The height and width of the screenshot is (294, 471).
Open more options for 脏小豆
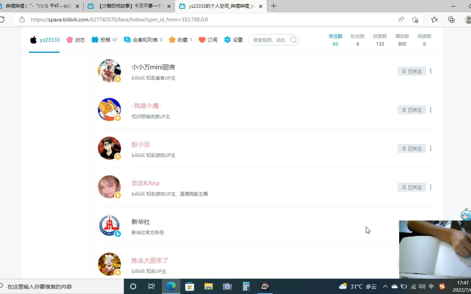[431, 149]
